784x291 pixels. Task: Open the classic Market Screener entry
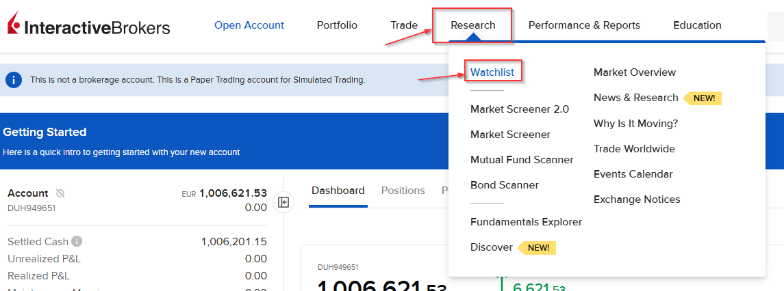(x=510, y=135)
